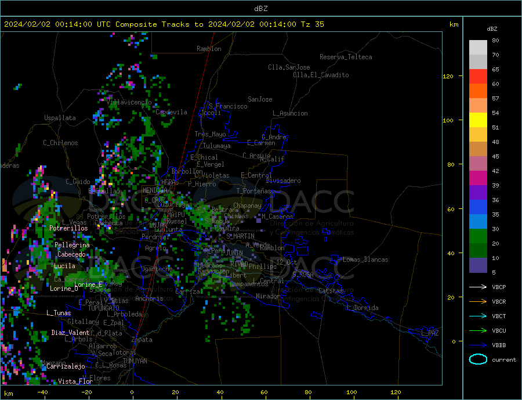Image resolution: width=522 pixels, height=400 pixels.
Task: Click the 'VBCT' legend label
Action: 499,316
